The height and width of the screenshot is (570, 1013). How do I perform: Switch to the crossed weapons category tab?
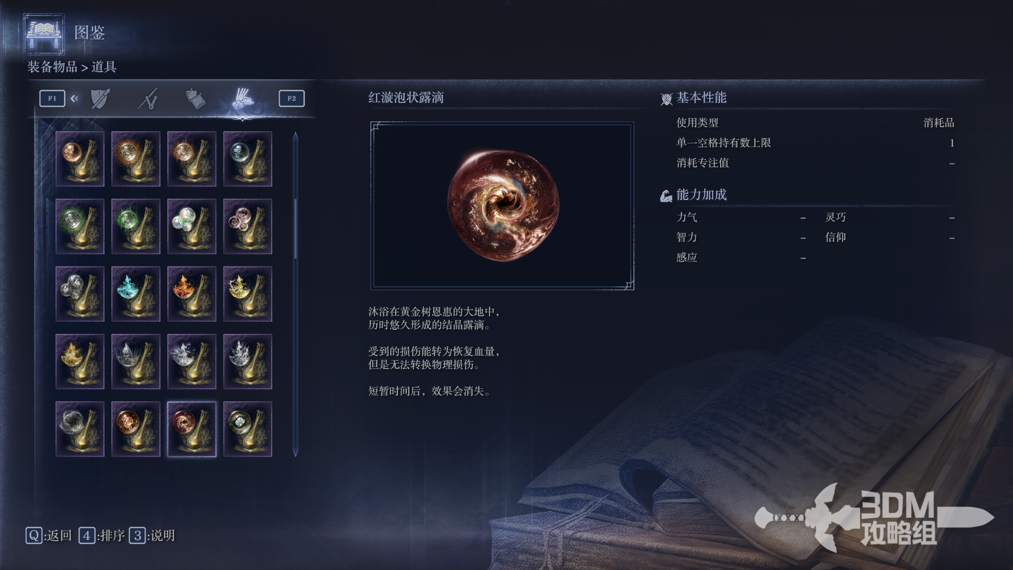click(148, 99)
